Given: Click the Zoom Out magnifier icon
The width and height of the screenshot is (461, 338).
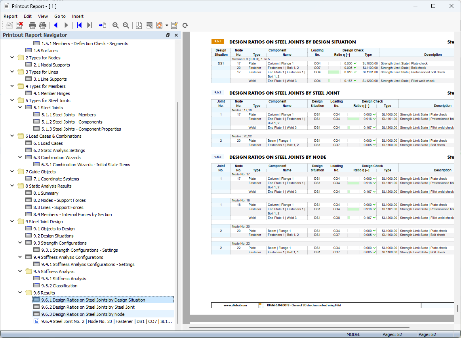Looking at the screenshot, I should 125,25.
